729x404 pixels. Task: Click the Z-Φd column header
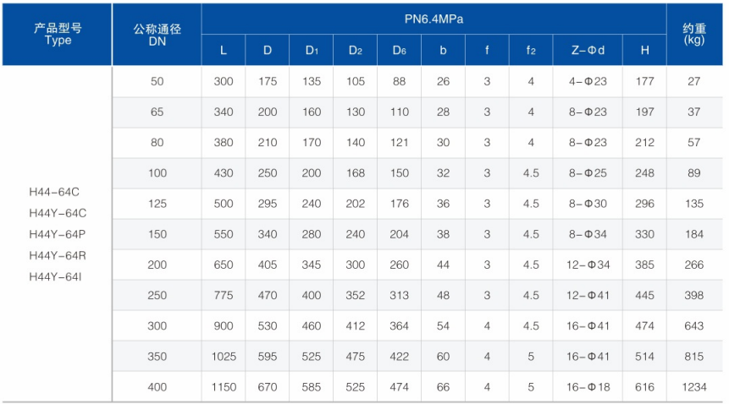(588, 50)
